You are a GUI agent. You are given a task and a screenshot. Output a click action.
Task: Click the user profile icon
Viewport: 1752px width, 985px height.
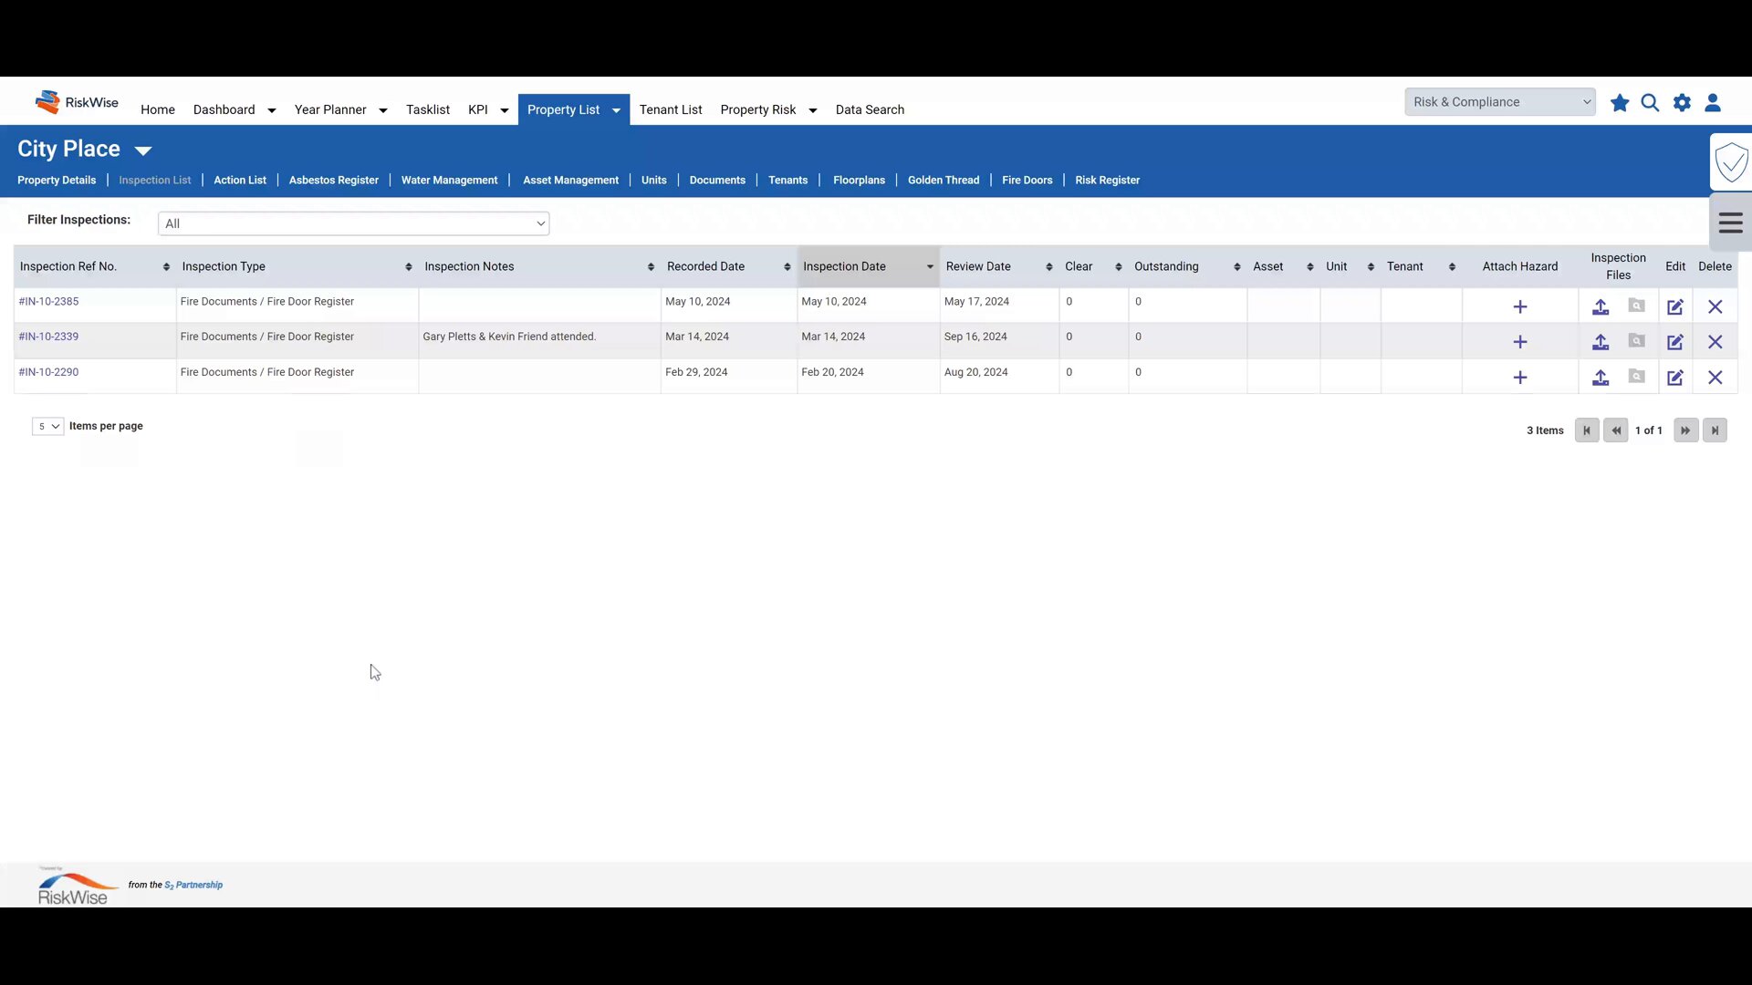[x=1713, y=103]
